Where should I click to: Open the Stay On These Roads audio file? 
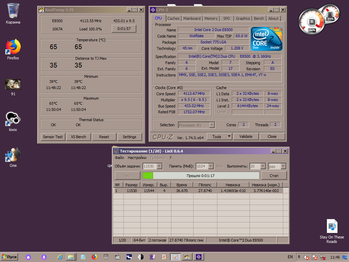coord(332,226)
